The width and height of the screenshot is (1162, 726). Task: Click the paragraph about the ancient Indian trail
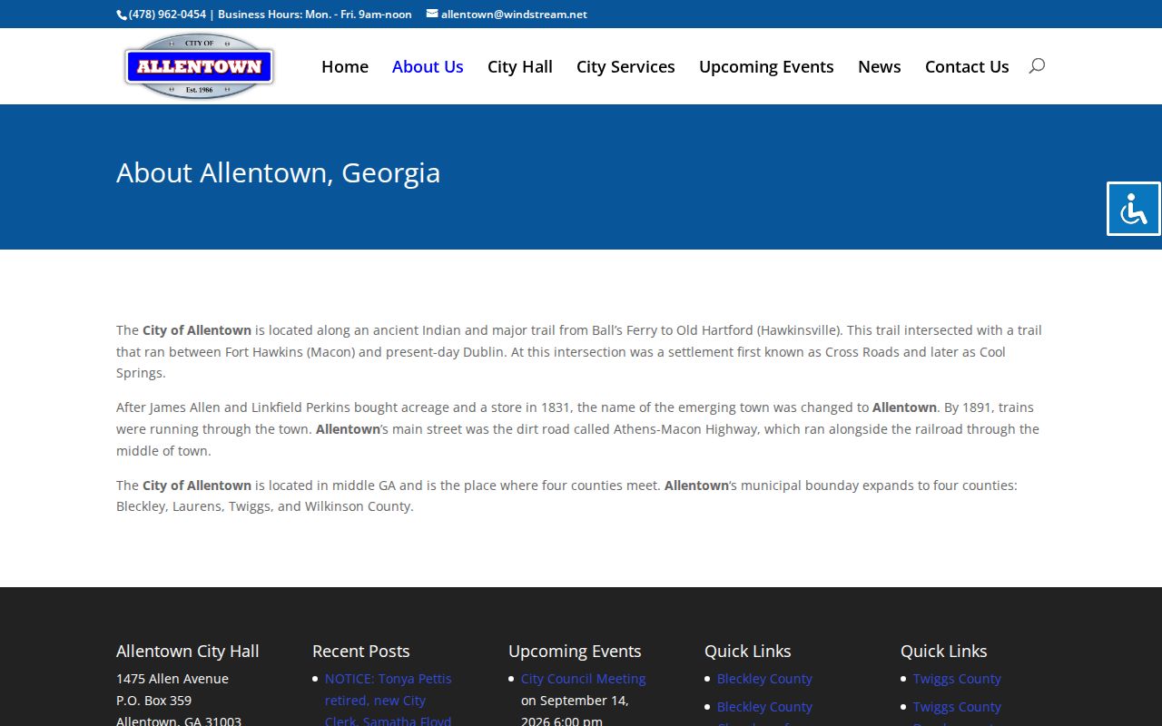coord(579,351)
